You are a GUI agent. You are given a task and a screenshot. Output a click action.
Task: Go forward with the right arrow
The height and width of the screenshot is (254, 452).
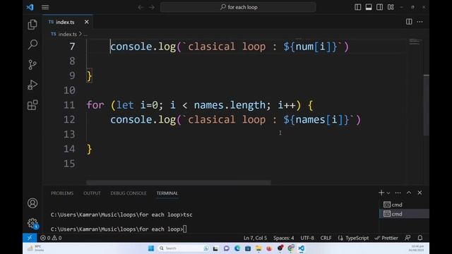(x=152, y=7)
